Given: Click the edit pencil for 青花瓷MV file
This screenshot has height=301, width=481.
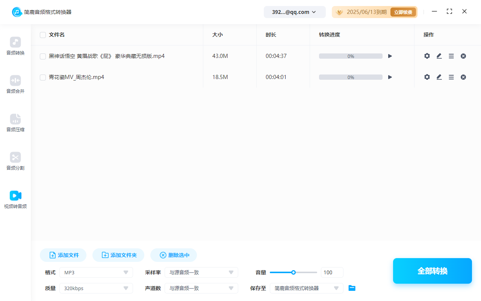Looking at the screenshot, I should coord(439,77).
